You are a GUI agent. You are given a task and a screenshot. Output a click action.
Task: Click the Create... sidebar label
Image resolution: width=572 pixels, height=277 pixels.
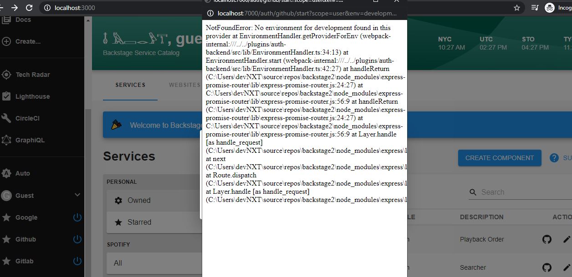pyautogui.click(x=28, y=41)
